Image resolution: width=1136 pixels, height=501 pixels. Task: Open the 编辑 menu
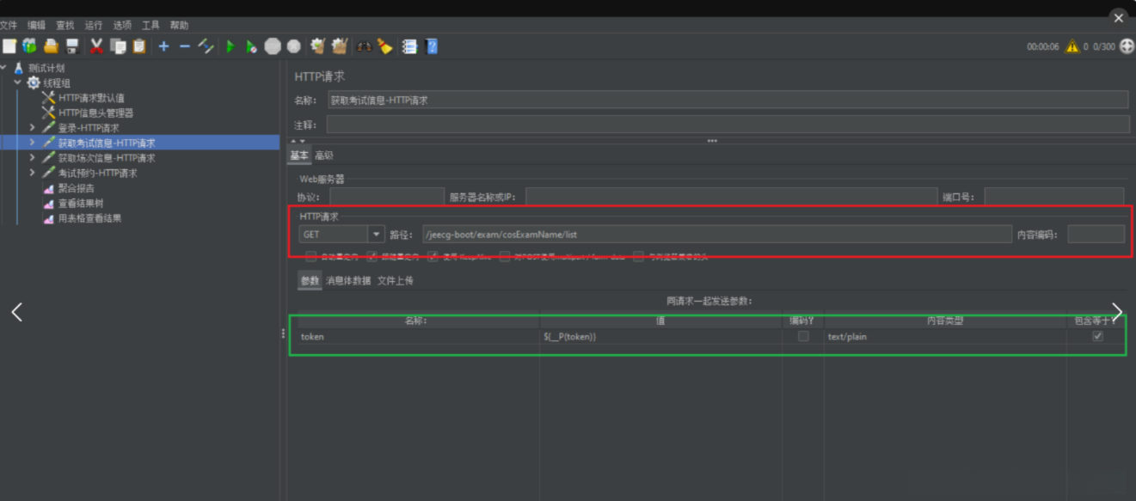click(36, 26)
